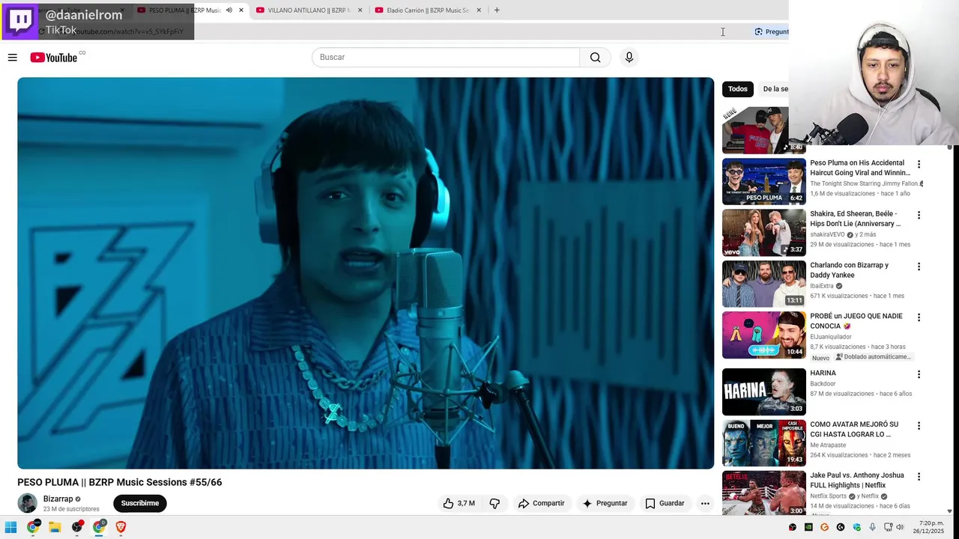Open more actions ellipsis below video
Viewport: 959px width, 539px height.
pos(705,503)
